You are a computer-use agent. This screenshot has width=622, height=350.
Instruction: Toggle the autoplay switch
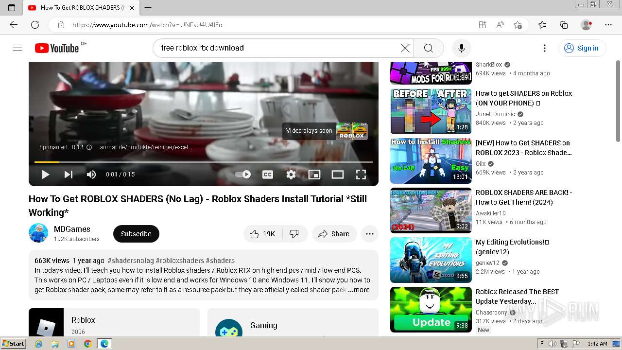click(243, 175)
